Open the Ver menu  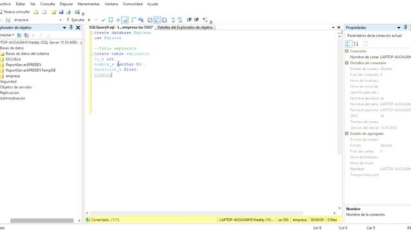33,4
